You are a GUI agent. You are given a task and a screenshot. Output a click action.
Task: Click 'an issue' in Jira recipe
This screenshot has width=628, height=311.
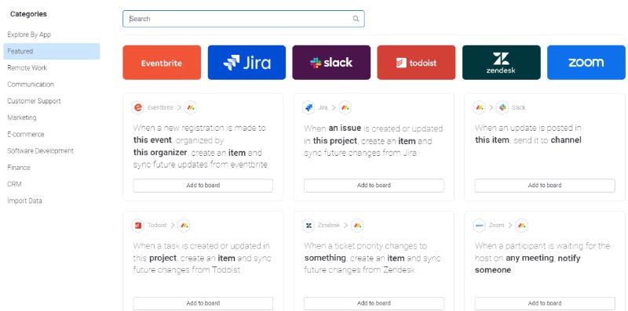(x=345, y=128)
